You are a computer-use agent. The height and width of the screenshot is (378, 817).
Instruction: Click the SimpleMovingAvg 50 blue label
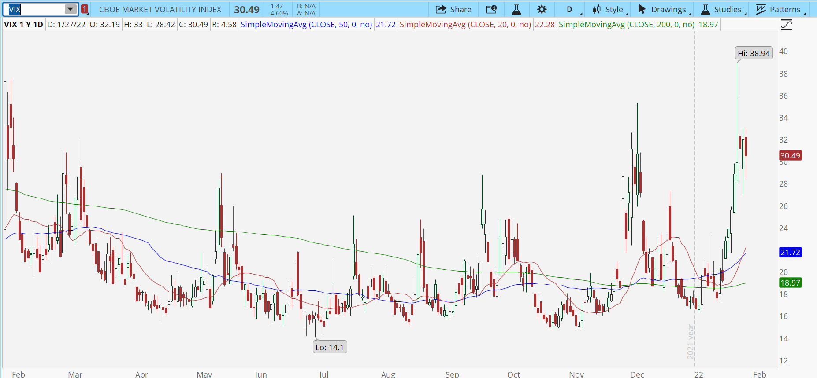click(306, 25)
